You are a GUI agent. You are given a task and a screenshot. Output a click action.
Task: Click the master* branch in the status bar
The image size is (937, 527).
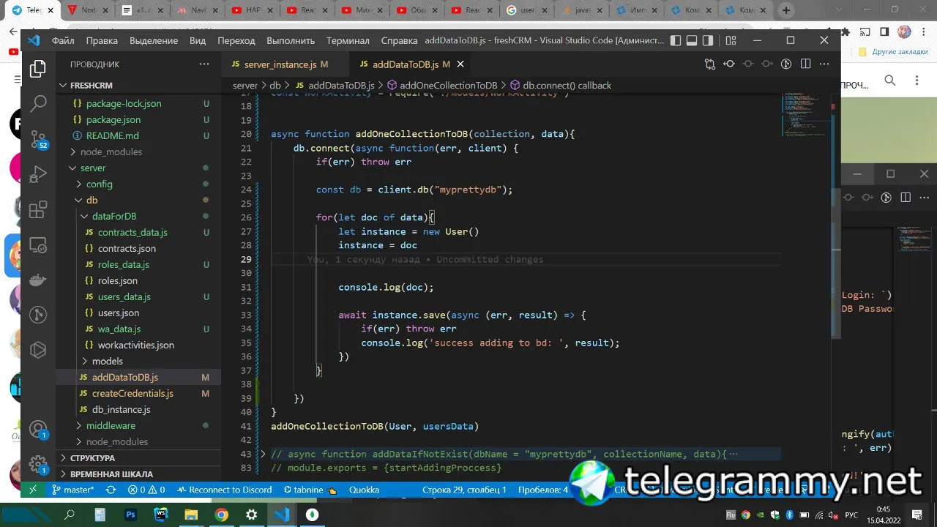(73, 490)
